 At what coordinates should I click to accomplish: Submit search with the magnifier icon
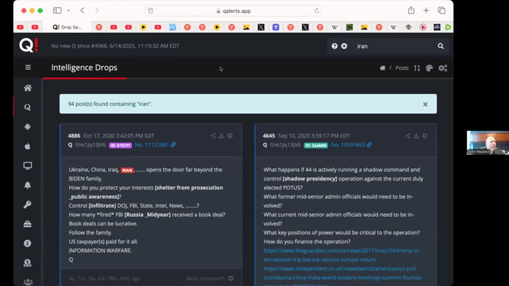point(441,46)
